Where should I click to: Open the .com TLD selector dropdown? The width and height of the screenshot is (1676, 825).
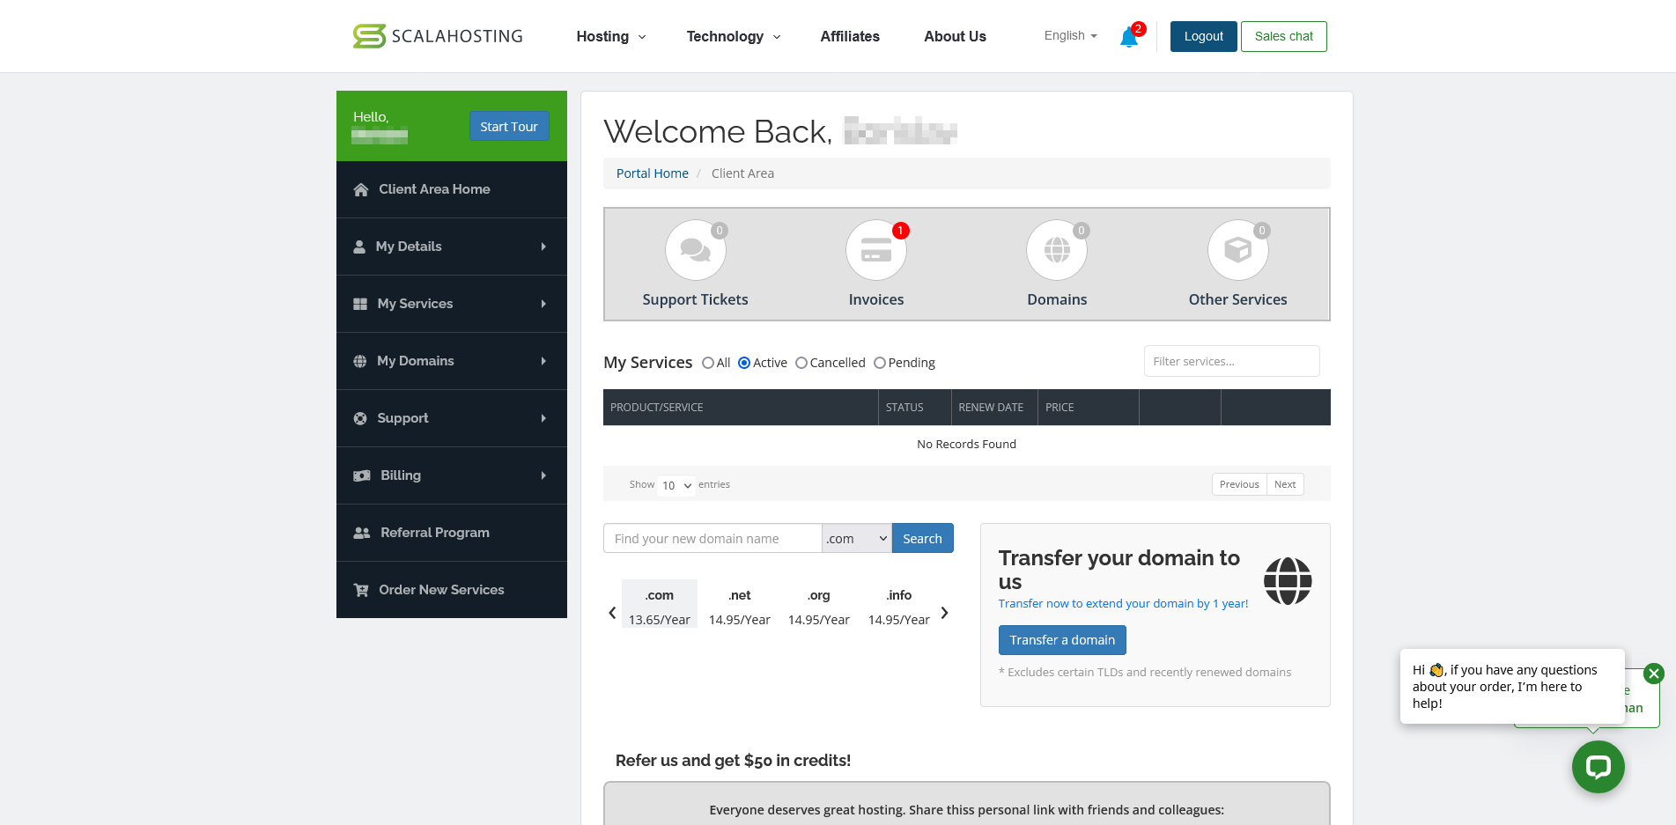(855, 538)
